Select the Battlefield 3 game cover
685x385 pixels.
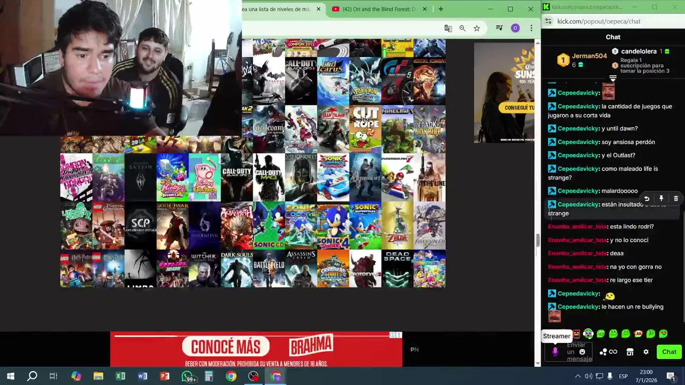(269, 268)
